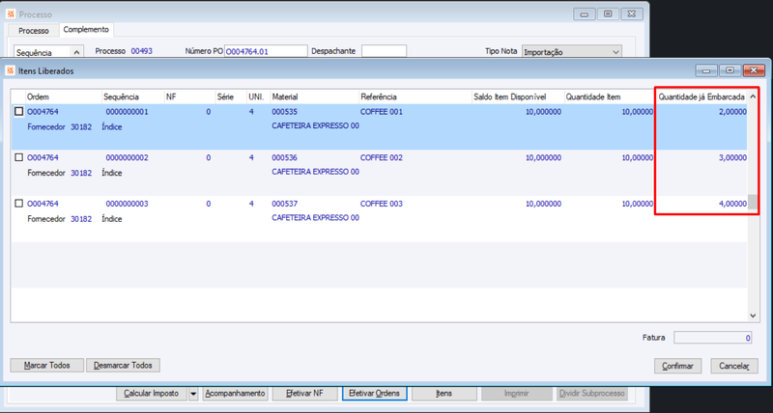Expand the Sequência combo box
773x413 pixels.
point(77,52)
